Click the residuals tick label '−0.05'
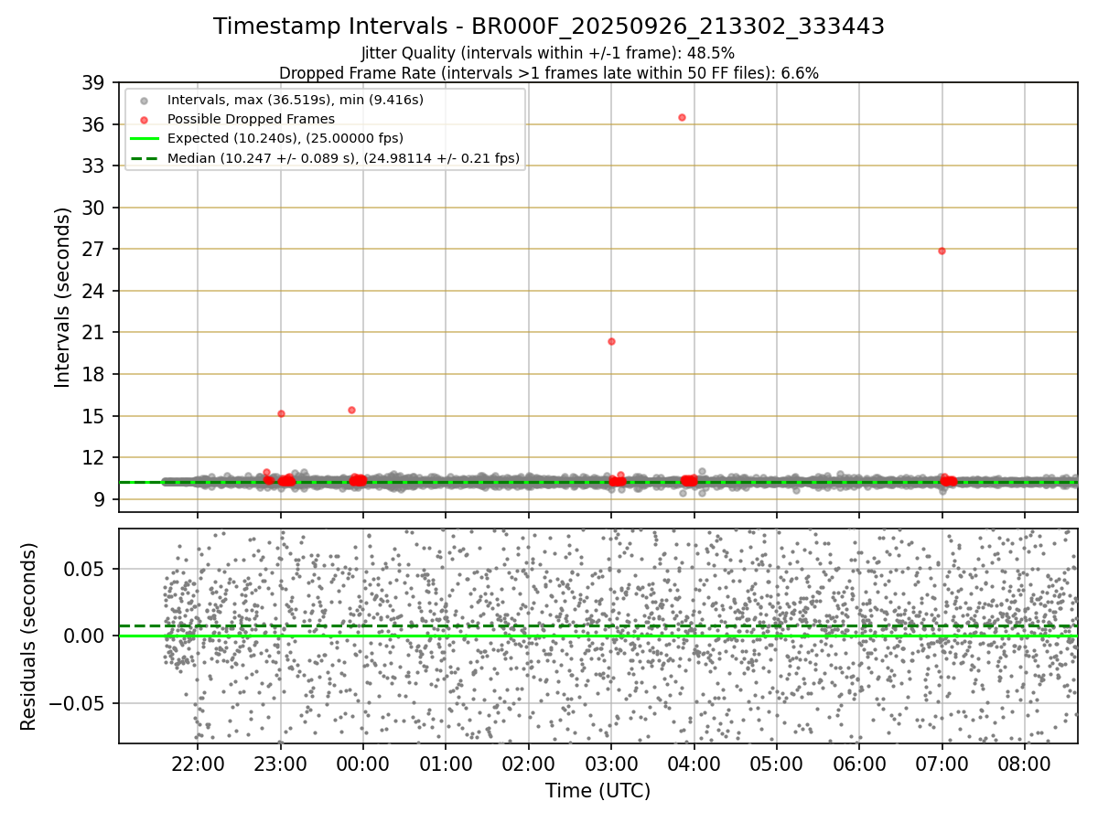This screenshot has width=1098, height=823. (x=76, y=703)
